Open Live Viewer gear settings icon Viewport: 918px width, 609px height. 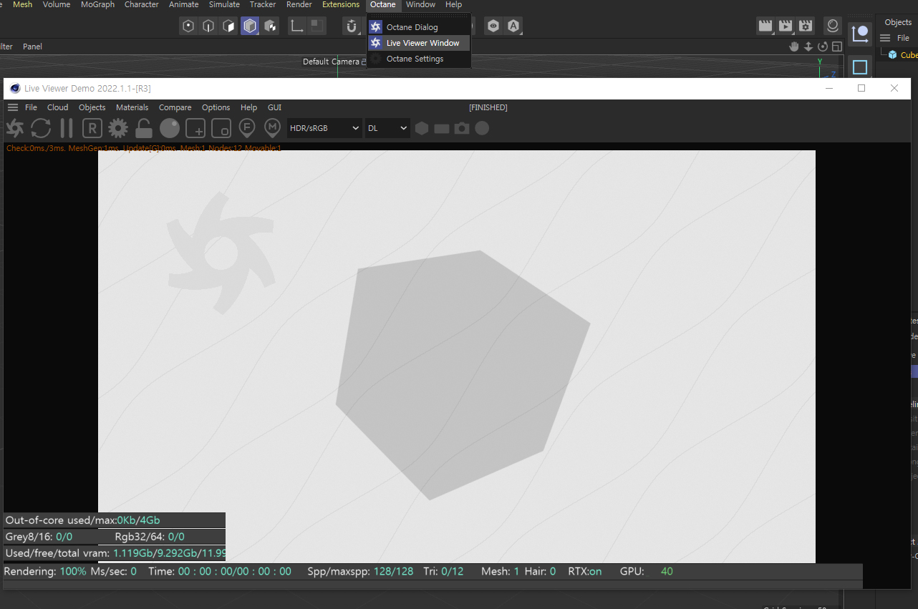(x=118, y=128)
